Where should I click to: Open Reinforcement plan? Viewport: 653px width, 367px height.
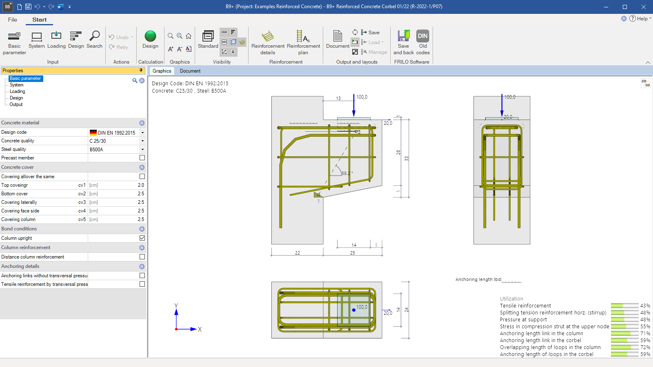303,43
